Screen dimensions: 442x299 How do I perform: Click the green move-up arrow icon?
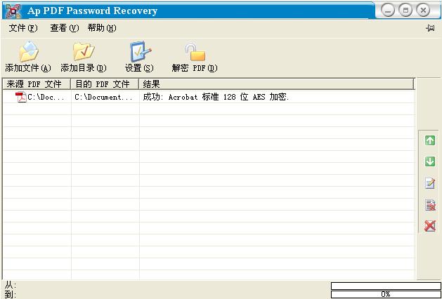pyautogui.click(x=430, y=140)
